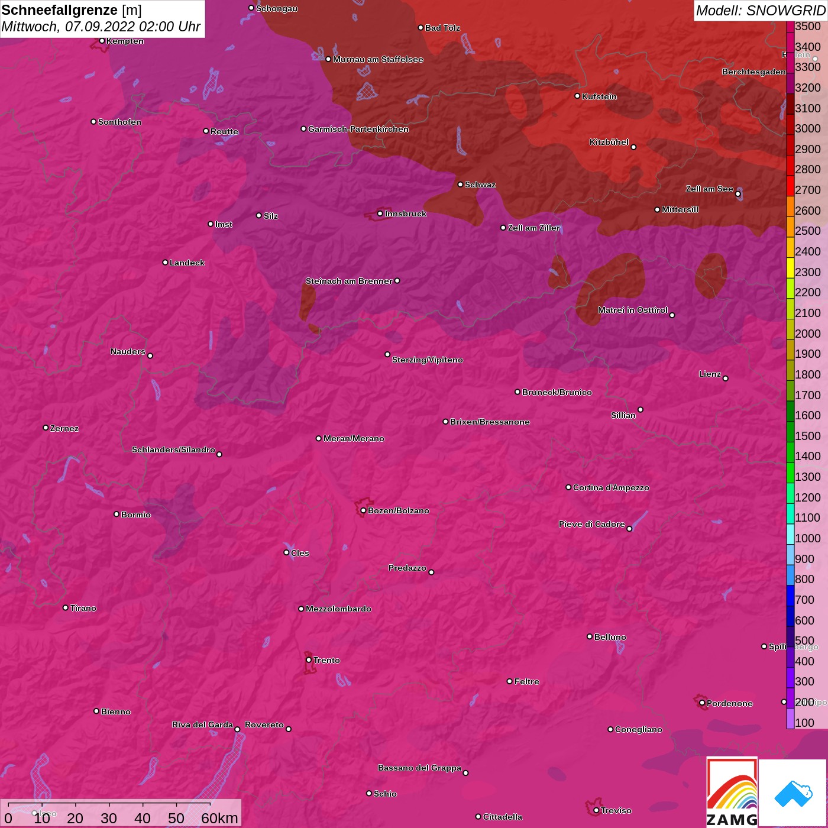
Task: Pick the 1000 legend value
Action: [x=807, y=538]
